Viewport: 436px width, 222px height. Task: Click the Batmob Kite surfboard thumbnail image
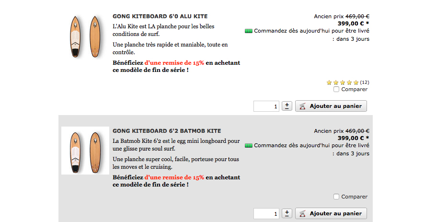pyautogui.click(x=85, y=151)
